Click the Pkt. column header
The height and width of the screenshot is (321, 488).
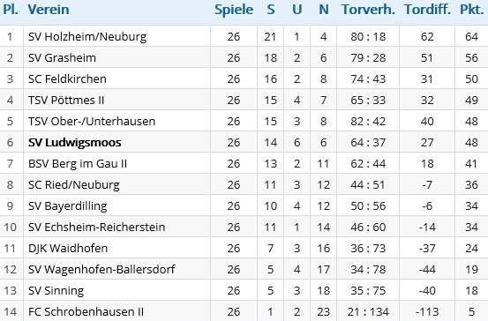click(x=472, y=10)
